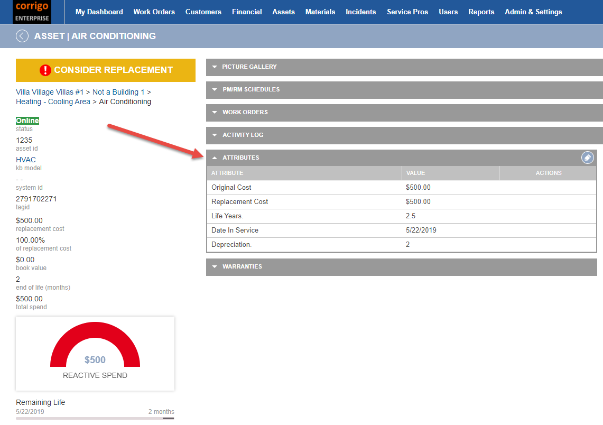
Task: Click the red Reactive Spend gauge
Action: tap(95, 344)
